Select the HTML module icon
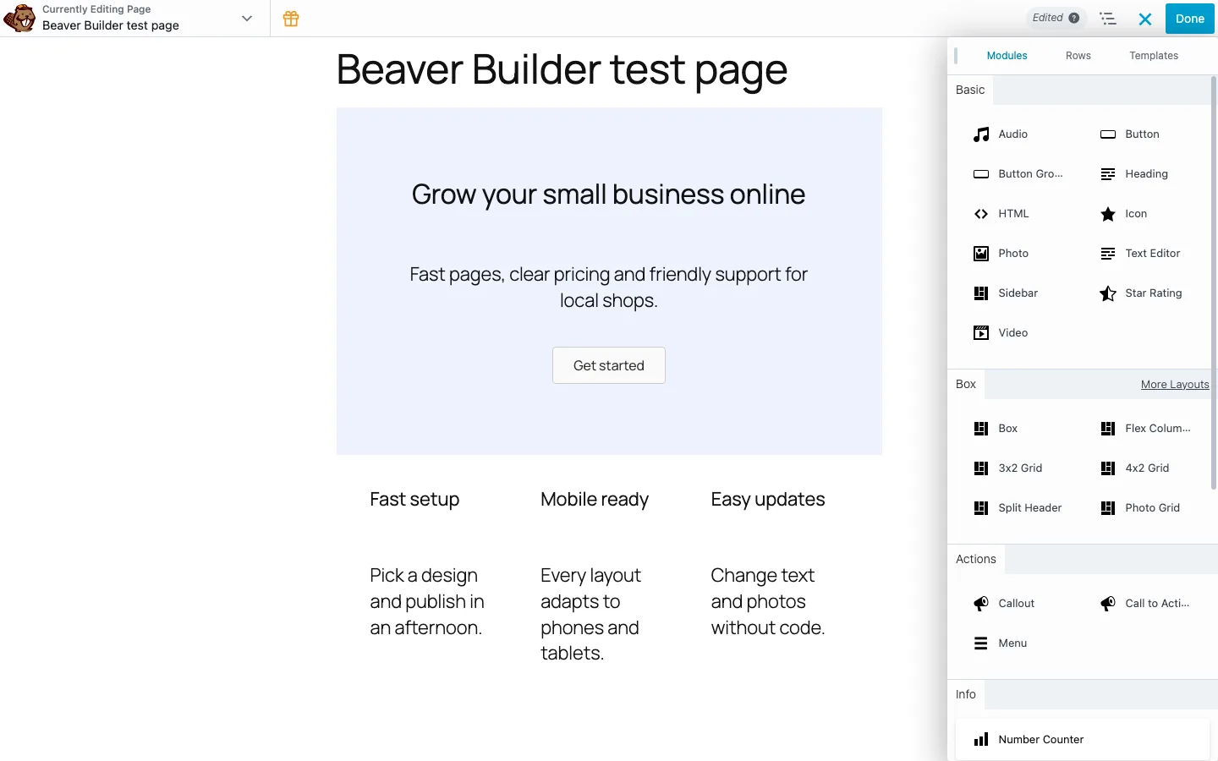Viewport: 1218px width, 761px height. 981,214
